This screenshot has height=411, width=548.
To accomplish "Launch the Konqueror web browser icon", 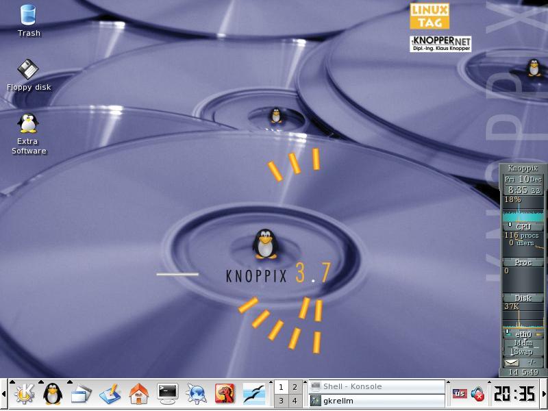I will 196,395.
